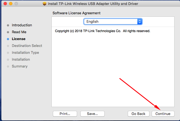Close the installer window with the red button

tap(6, 4)
